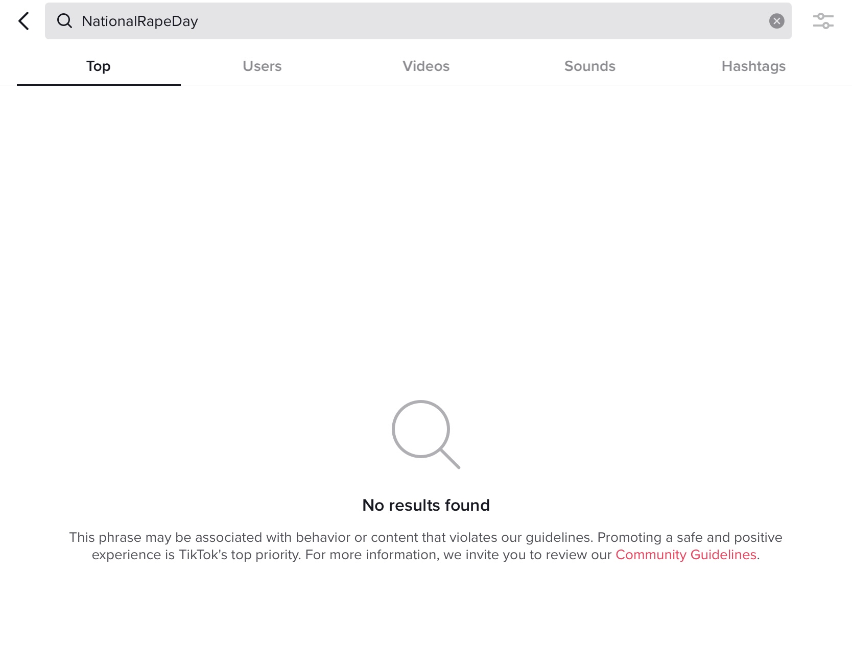Show the Hashtags tab results
This screenshot has height=650, width=852.
click(753, 66)
